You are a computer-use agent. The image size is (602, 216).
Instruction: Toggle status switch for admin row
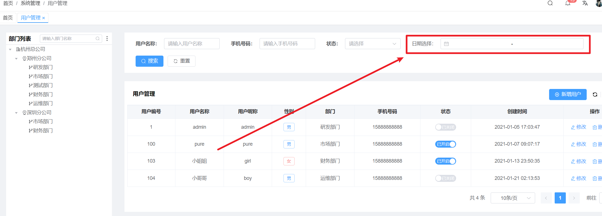446,127
